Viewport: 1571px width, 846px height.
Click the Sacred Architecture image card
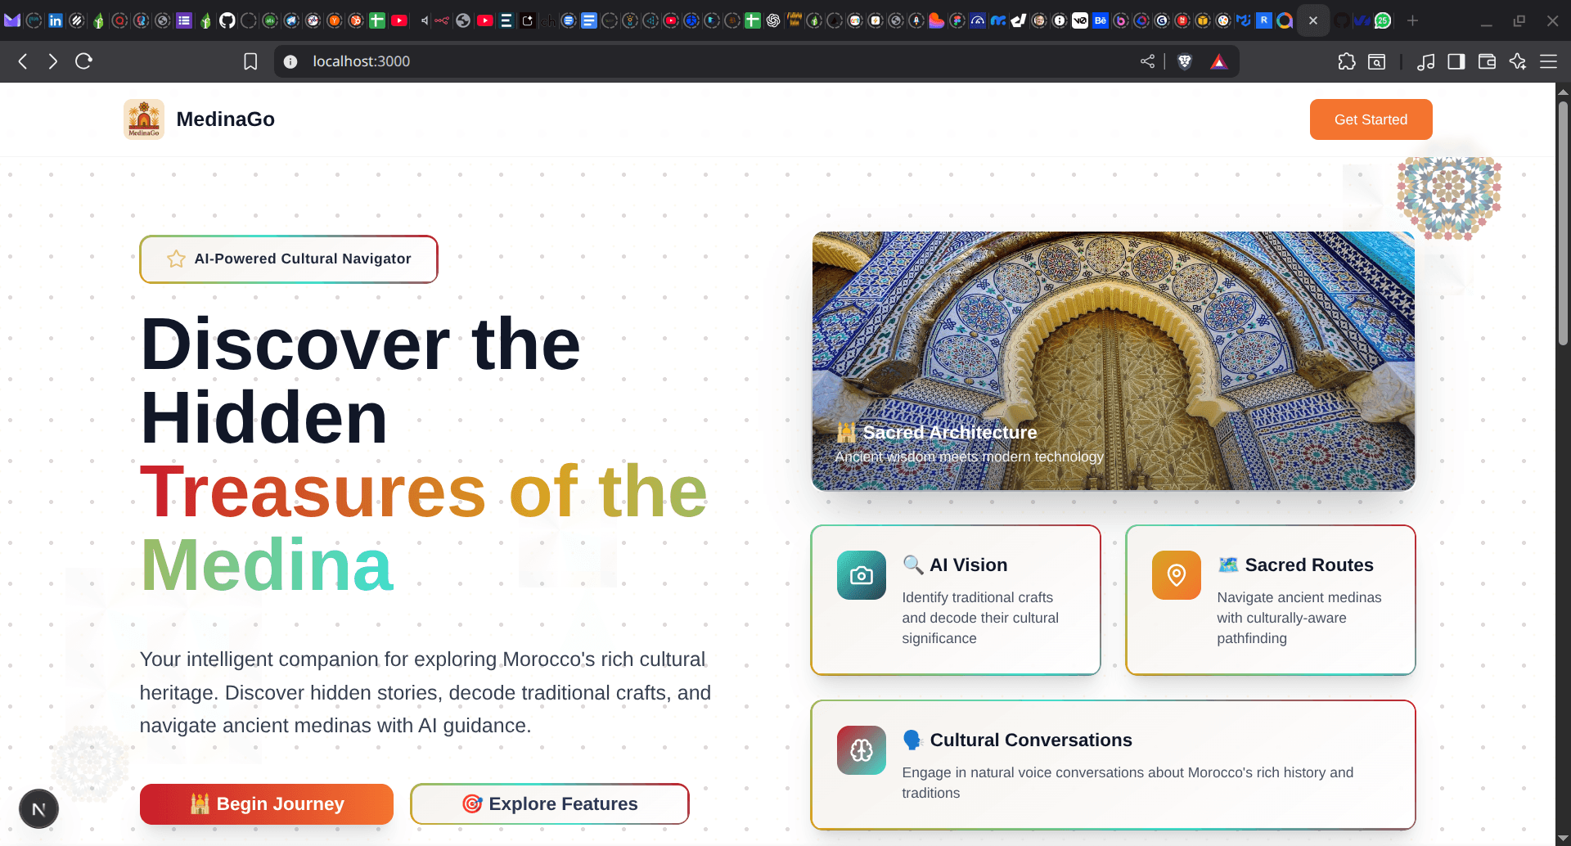point(1113,361)
